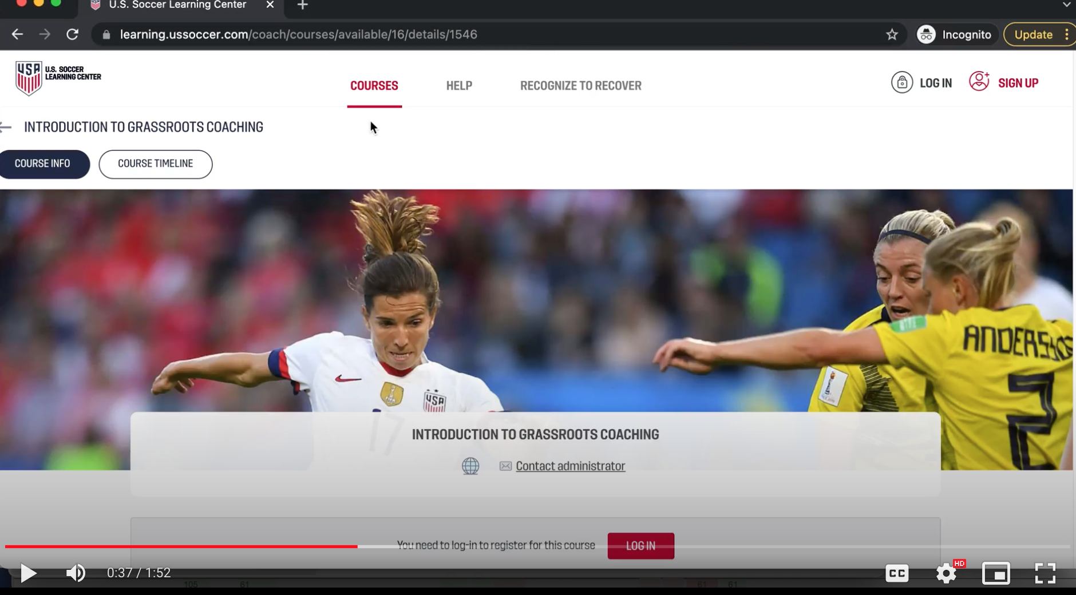Expand tab search chevron at top right

pyautogui.click(x=1066, y=5)
